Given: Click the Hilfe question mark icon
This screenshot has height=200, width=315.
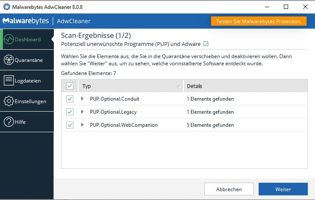Looking at the screenshot, I should point(9,122).
